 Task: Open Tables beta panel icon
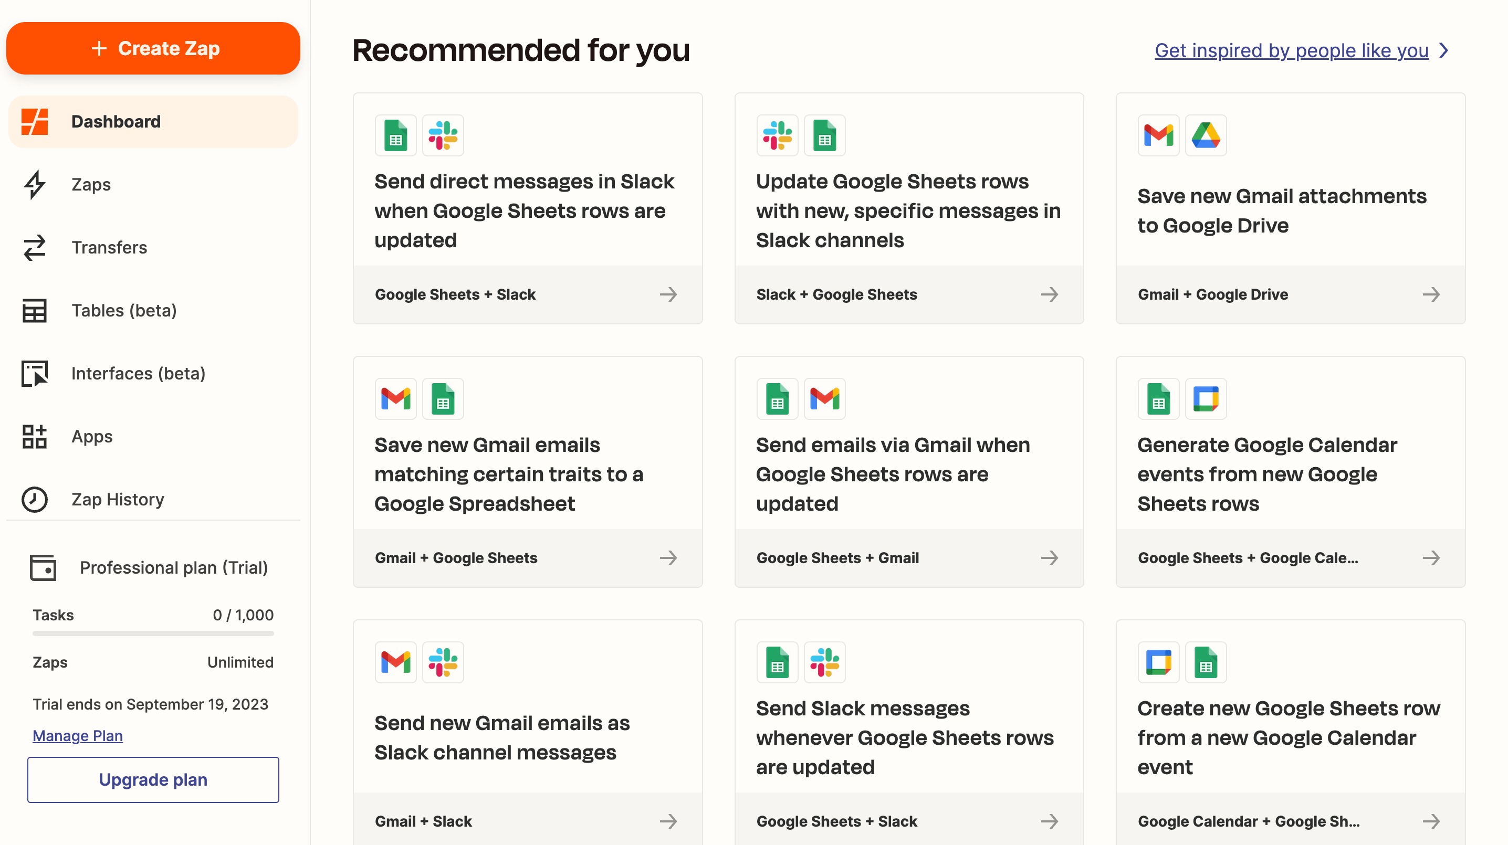pyautogui.click(x=35, y=310)
